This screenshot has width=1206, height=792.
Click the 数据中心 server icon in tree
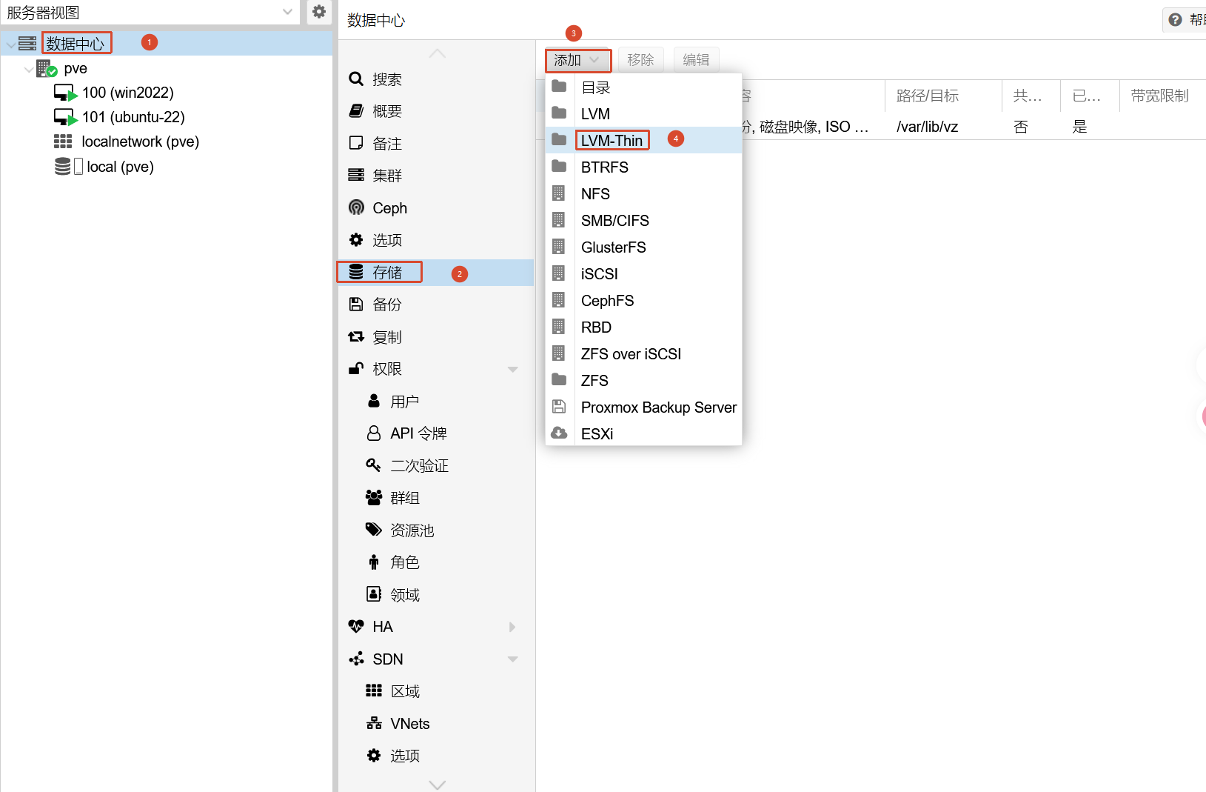tap(27, 44)
